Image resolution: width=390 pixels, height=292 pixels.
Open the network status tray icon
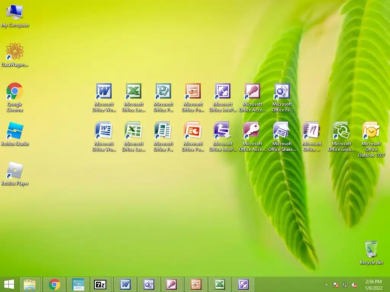pyautogui.click(x=345, y=285)
